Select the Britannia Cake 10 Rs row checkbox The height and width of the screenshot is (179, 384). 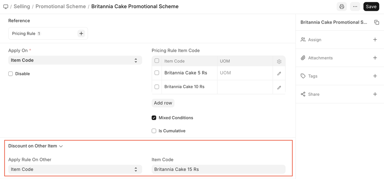click(x=157, y=87)
